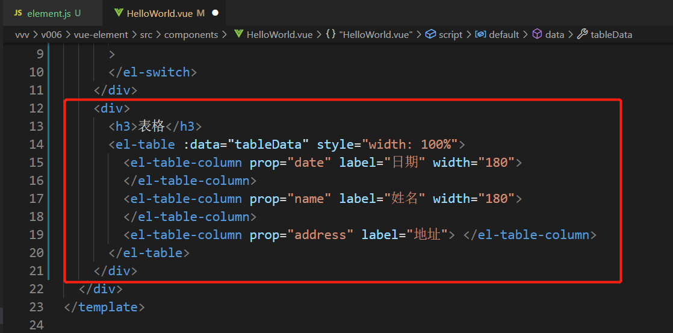673x333 pixels.
Task: Click the script cube icon in breadcrumb
Action: pyautogui.click(x=430, y=35)
